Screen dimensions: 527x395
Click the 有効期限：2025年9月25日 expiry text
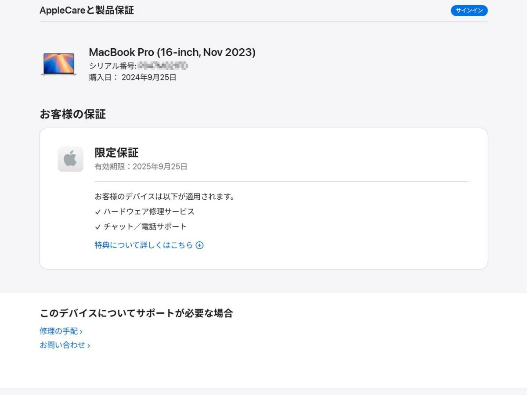pyautogui.click(x=141, y=167)
